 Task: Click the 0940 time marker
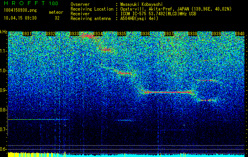coord(240,34)
